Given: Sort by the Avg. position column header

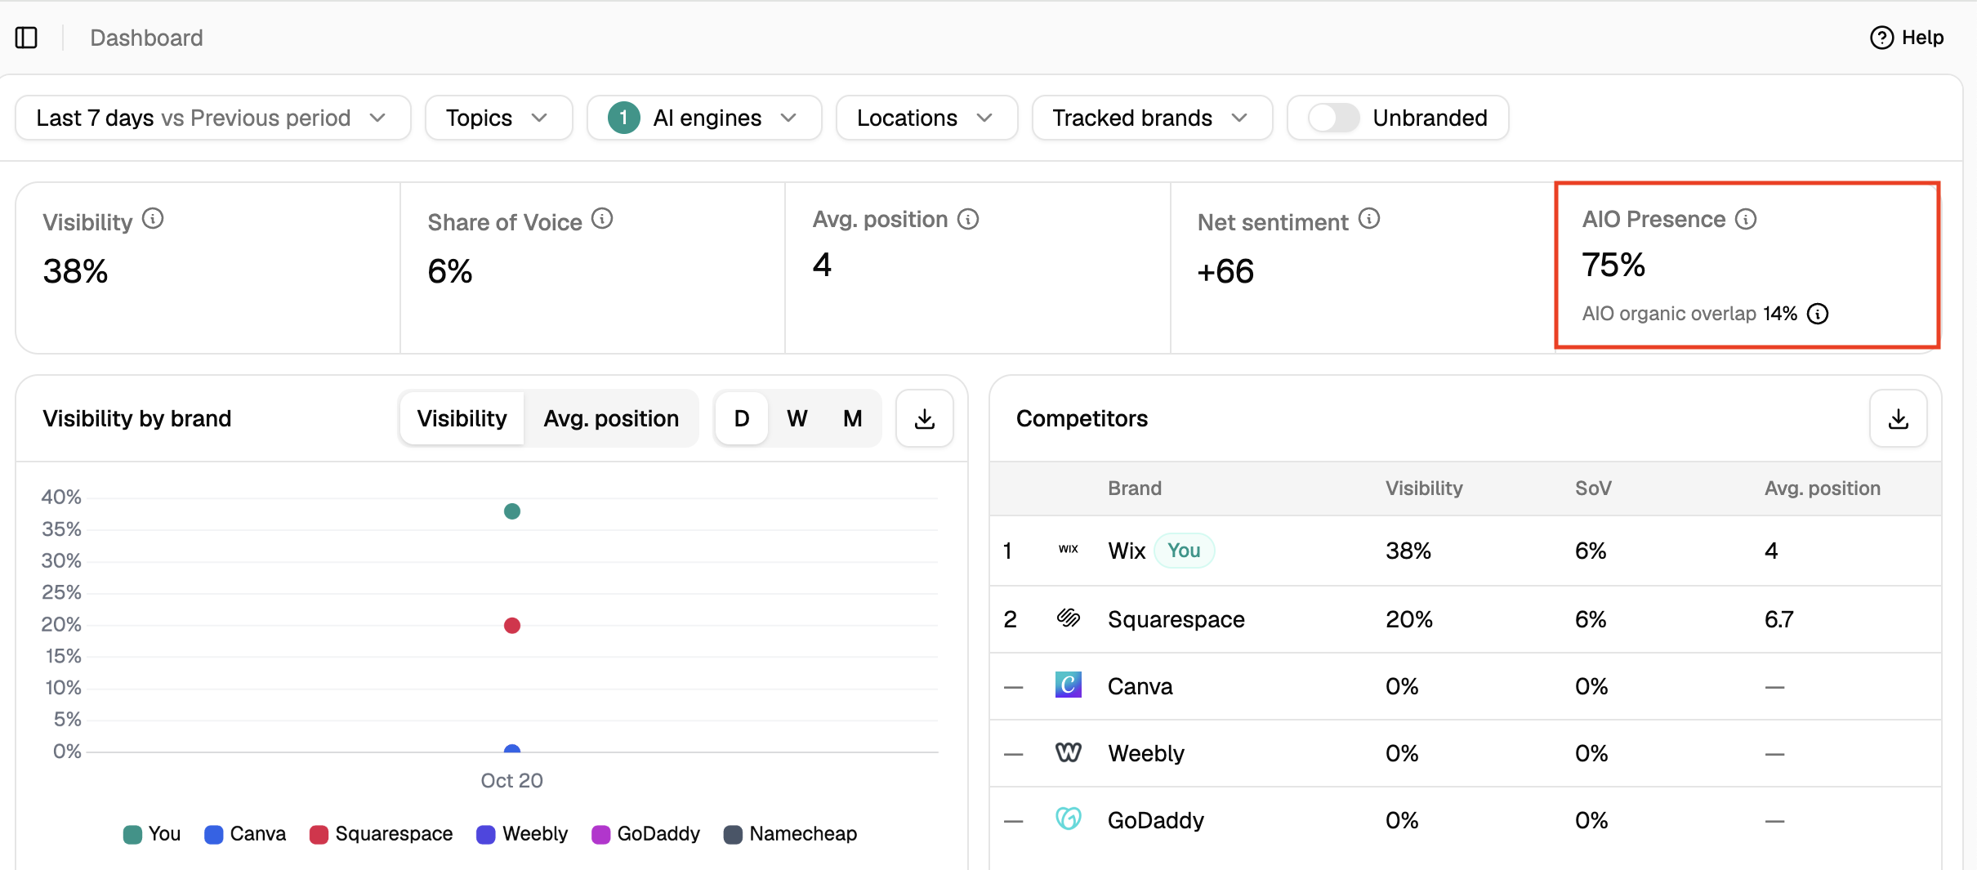Looking at the screenshot, I should coord(1822,488).
